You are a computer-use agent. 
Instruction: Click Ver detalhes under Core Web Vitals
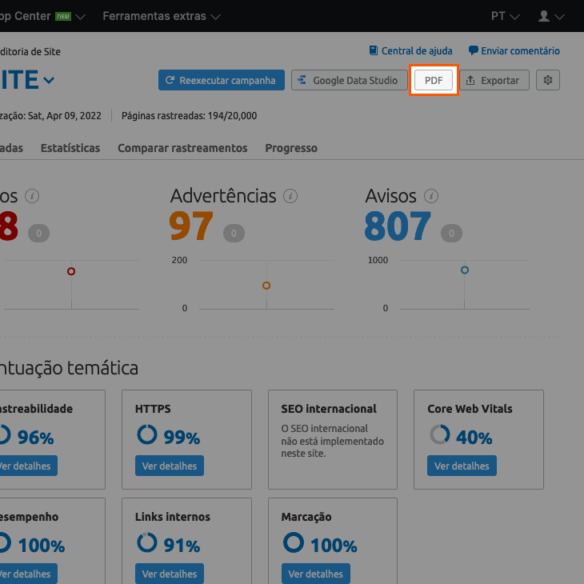(462, 466)
